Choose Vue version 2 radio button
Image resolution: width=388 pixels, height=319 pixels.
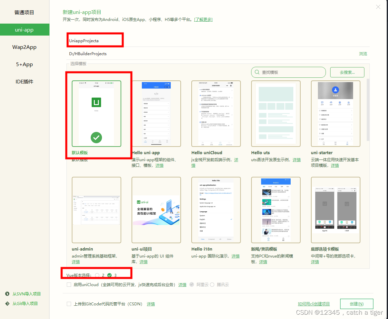97,275
